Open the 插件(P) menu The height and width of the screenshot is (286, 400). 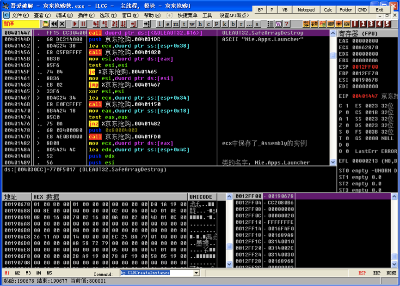click(86, 16)
